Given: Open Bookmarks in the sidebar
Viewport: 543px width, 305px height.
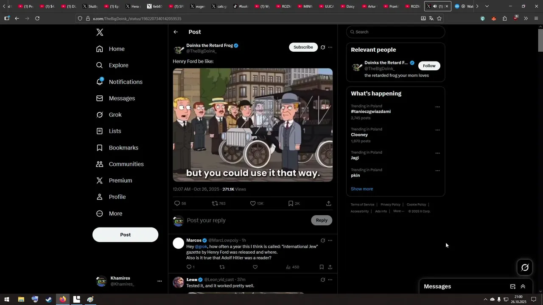Looking at the screenshot, I should 117,148.
